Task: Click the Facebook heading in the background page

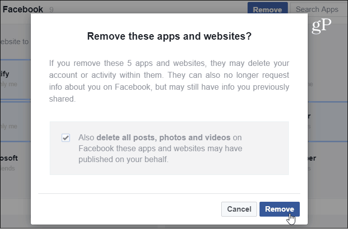Action: (x=23, y=9)
